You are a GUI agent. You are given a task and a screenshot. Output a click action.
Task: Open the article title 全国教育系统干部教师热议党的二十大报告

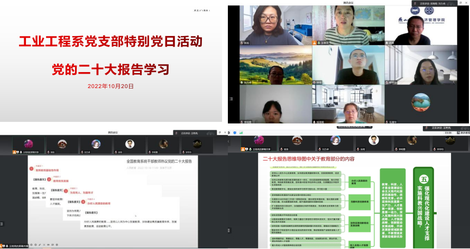(x=159, y=161)
